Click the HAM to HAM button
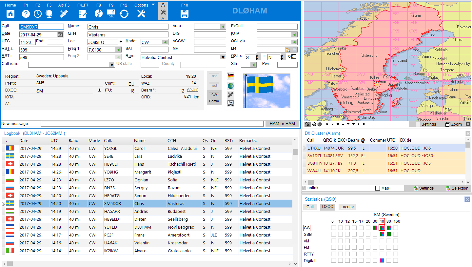 coord(282,124)
